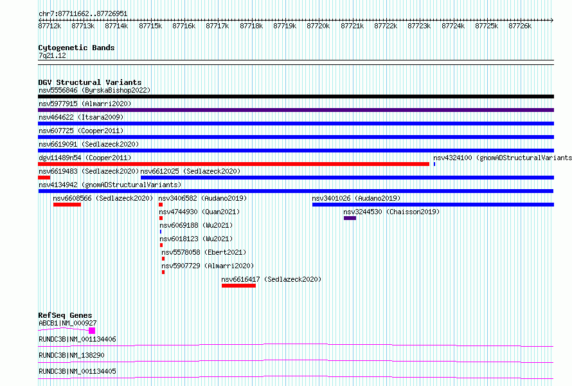The height and width of the screenshot is (386, 572).
Task: Select the blue nsv6619091 variant bar
Action: tap(296, 151)
